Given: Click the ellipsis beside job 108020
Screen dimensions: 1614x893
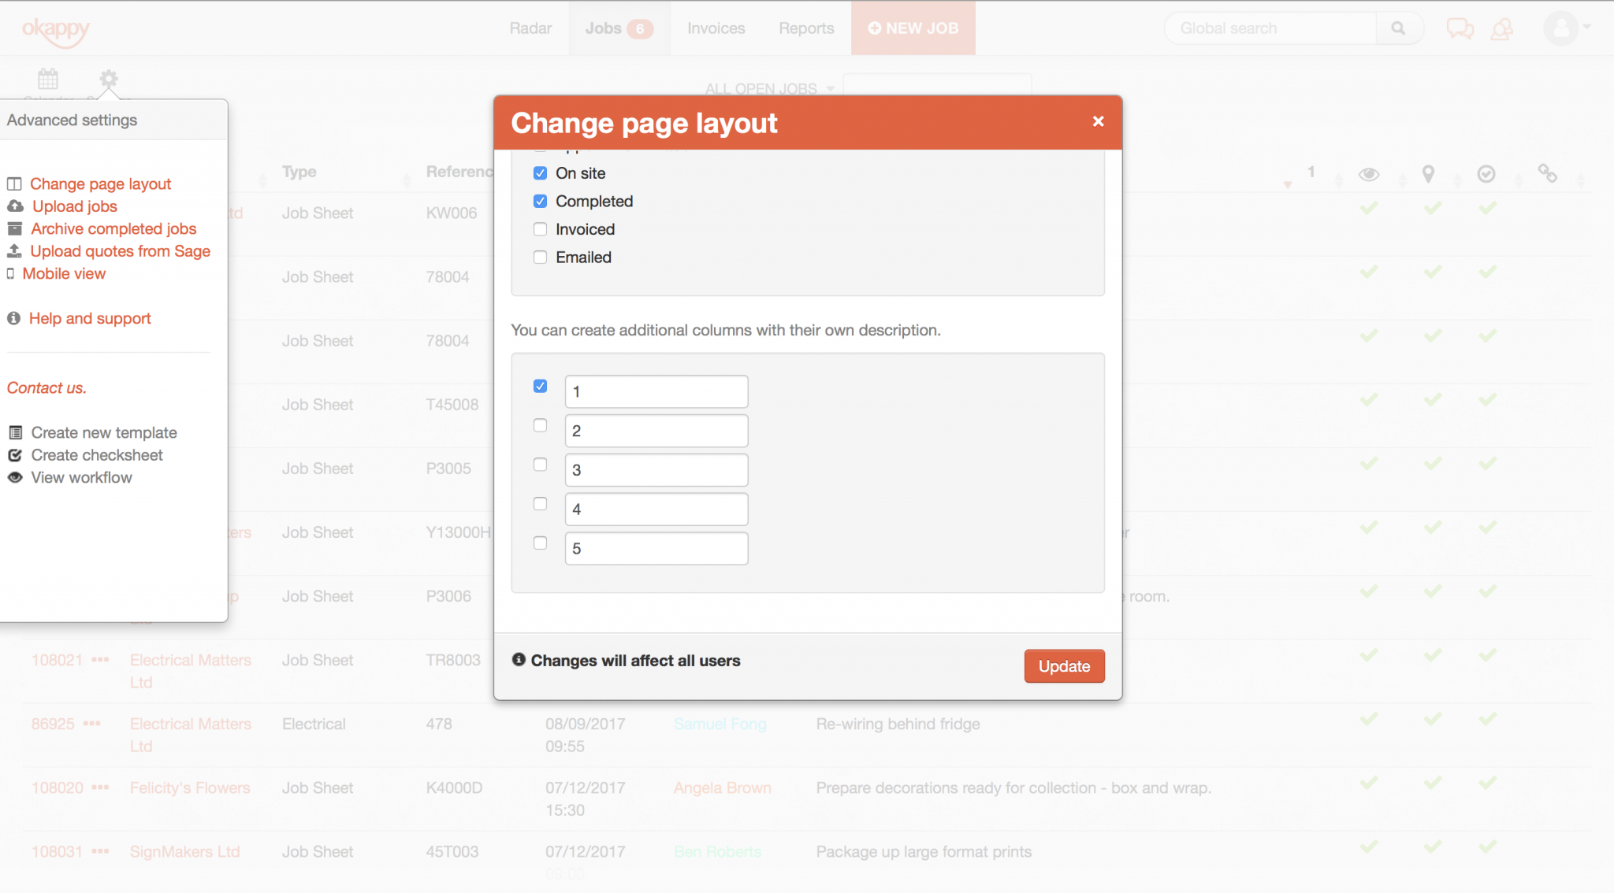Looking at the screenshot, I should tap(100, 787).
